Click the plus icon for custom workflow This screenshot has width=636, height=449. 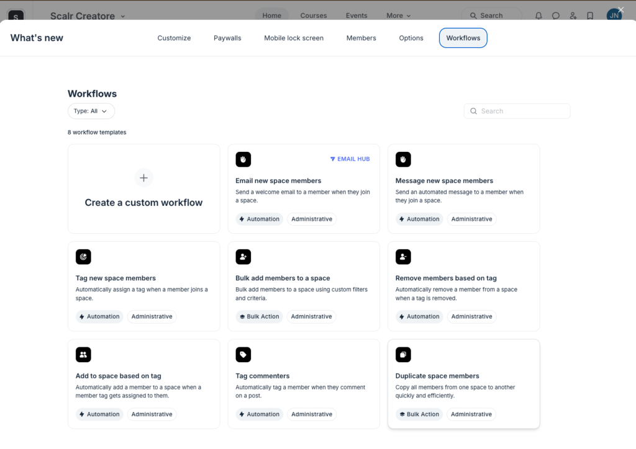[143, 178]
